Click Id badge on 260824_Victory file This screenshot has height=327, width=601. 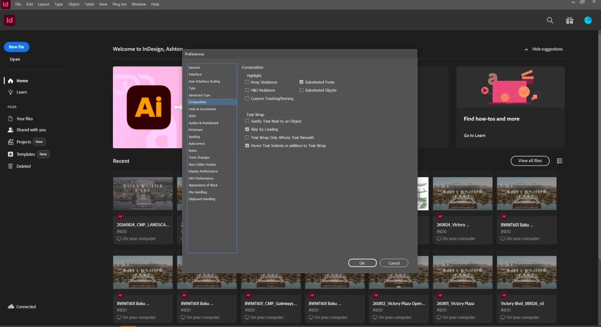click(440, 216)
